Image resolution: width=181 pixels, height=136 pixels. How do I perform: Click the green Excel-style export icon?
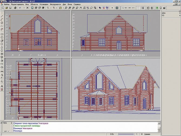tap(157, 8)
